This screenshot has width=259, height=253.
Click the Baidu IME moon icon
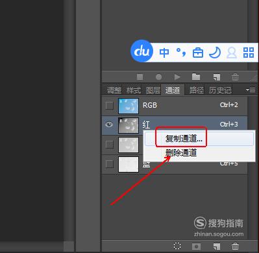(x=215, y=53)
